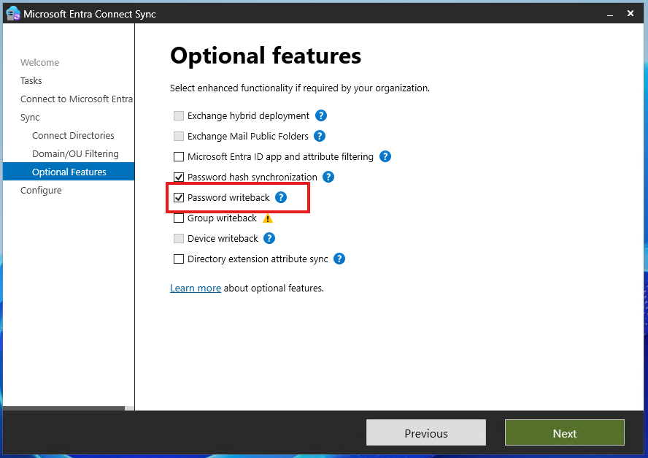Click the Learn more link

[x=195, y=288]
